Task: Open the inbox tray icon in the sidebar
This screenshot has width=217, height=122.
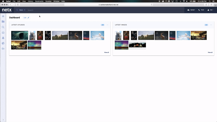Action: (x=3, y=33)
